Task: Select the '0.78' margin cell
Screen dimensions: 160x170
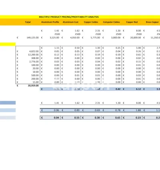Action: [x=118, y=110]
